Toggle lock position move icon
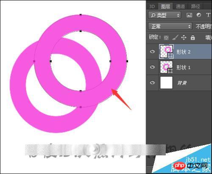Image resolution: width=212 pixels, height=174 pixels. (x=184, y=38)
